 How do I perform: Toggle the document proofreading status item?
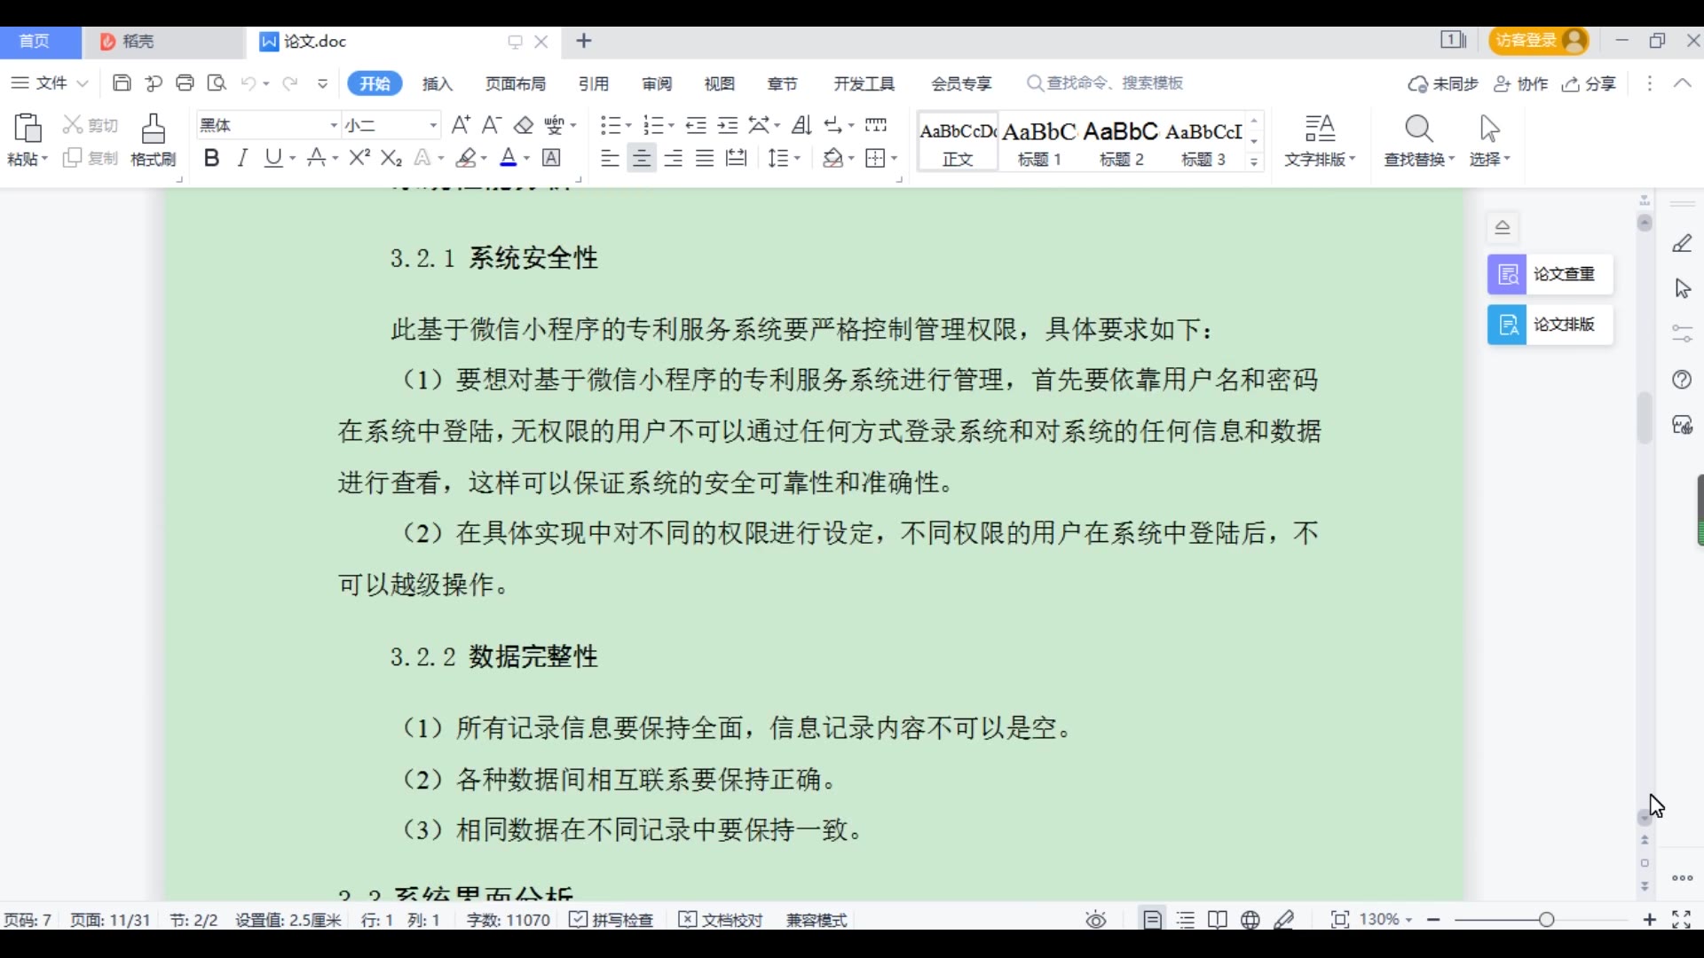tap(721, 920)
